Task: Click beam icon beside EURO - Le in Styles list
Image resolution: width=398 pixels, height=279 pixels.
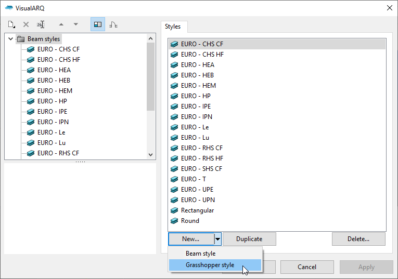Action: tap(174, 127)
